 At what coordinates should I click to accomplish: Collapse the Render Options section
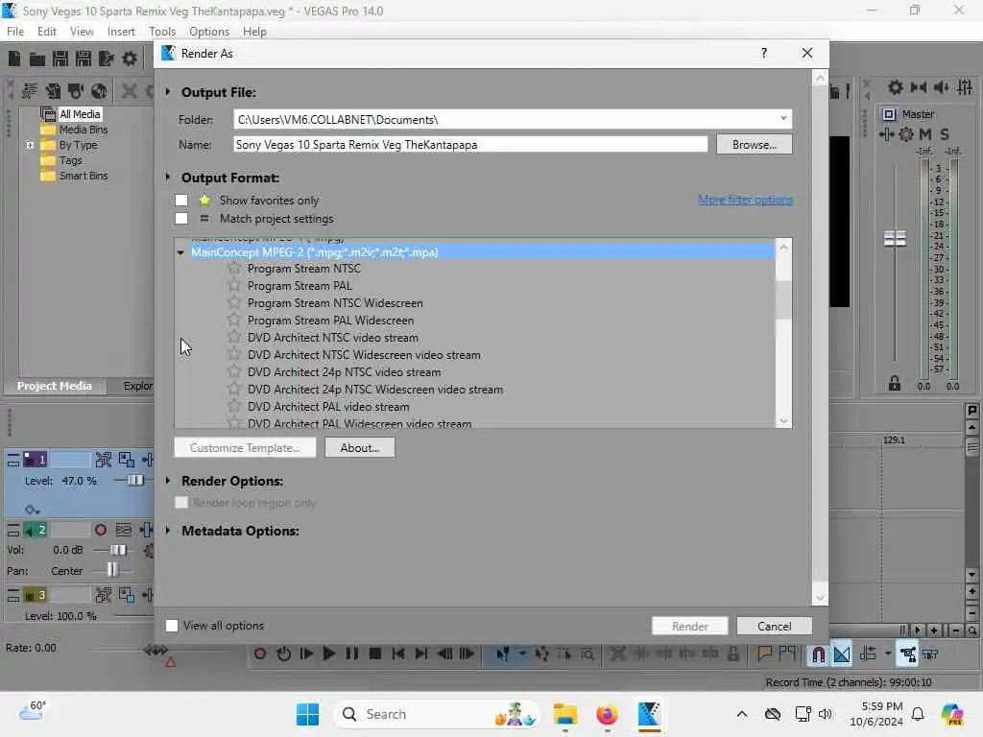coord(168,481)
